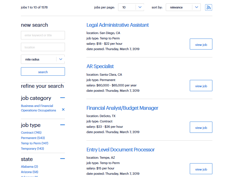Filter by Permanent job type
Screen dimensions: 233x177
click(33, 138)
